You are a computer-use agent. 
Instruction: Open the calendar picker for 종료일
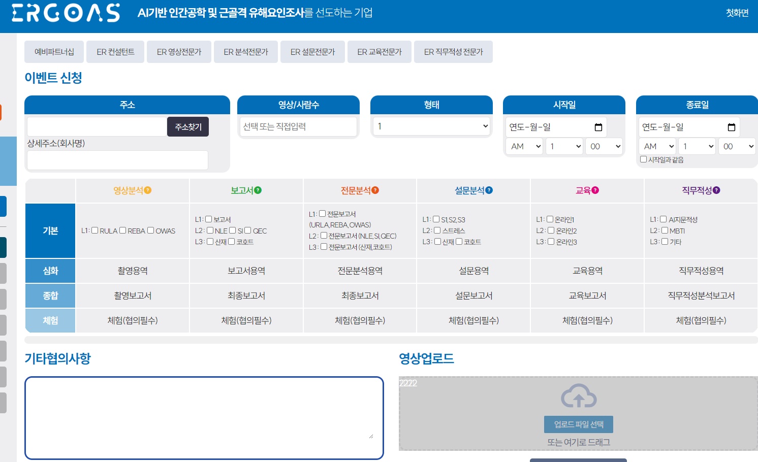pyautogui.click(x=731, y=127)
